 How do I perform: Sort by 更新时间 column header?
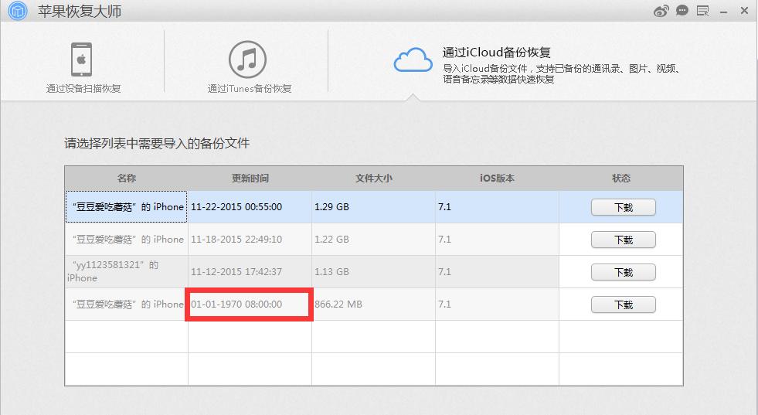(x=250, y=178)
